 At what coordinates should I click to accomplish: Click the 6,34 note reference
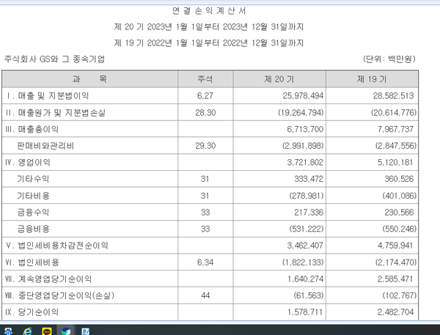click(x=205, y=262)
